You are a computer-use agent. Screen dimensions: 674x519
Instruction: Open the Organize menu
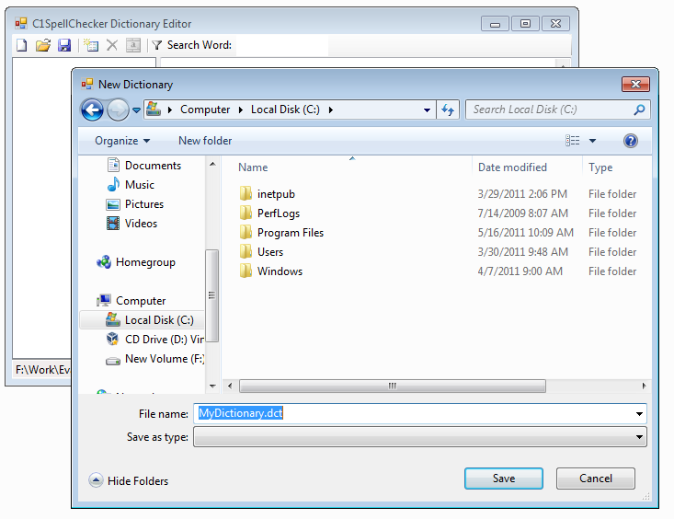pyautogui.click(x=122, y=141)
